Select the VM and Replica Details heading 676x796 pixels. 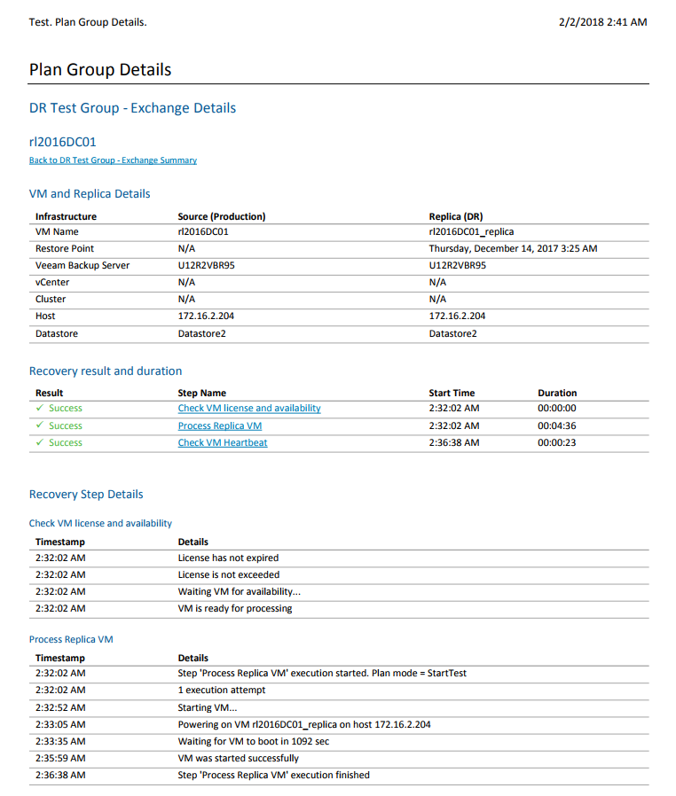[x=90, y=194]
